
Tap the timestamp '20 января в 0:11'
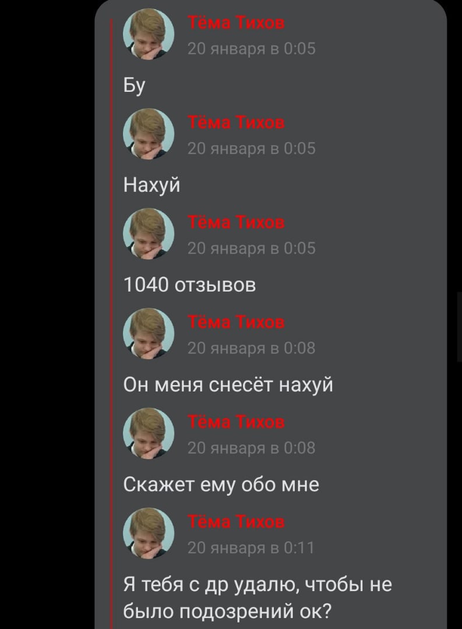(251, 547)
